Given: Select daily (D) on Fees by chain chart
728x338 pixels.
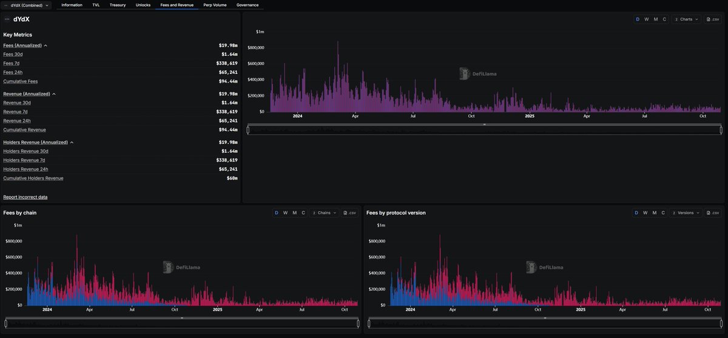Looking at the screenshot, I should (x=277, y=213).
